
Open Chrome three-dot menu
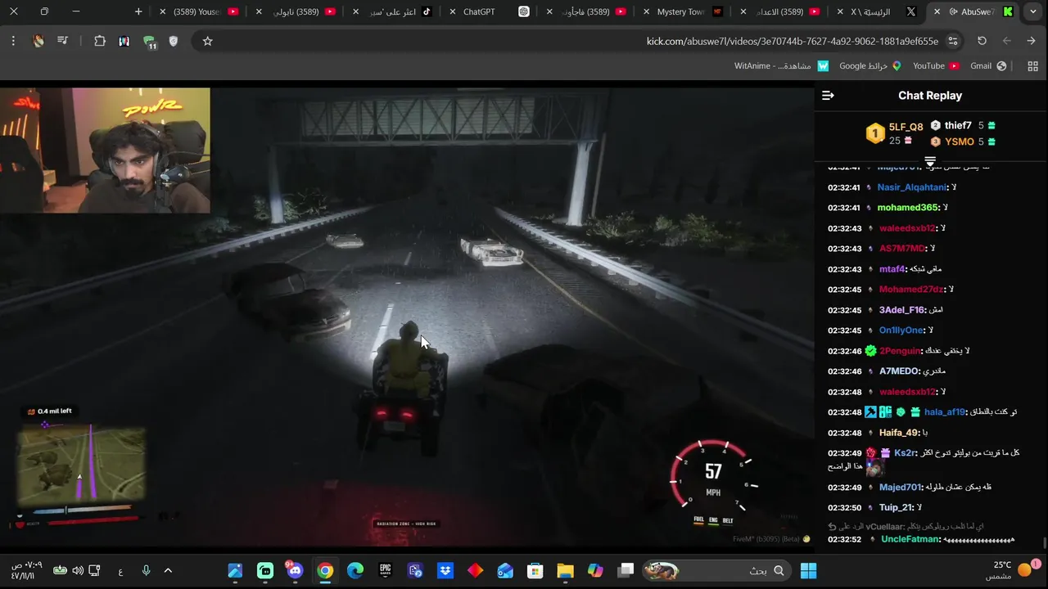tap(13, 41)
